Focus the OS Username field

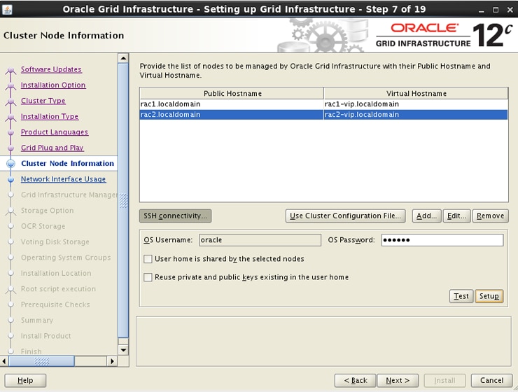260,240
